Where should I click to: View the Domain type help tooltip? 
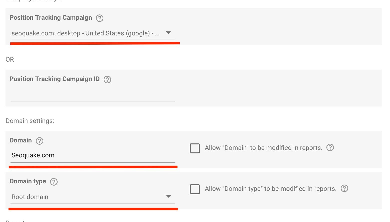(x=54, y=182)
